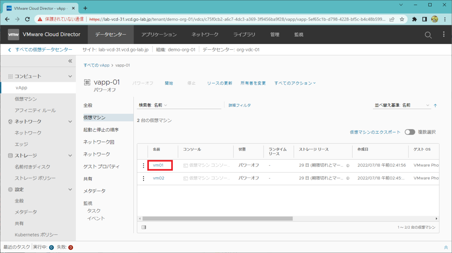Image resolution: width=452 pixels, height=253 pixels.
Task: Open the ゲスト プロパティ section
Action: point(102,167)
